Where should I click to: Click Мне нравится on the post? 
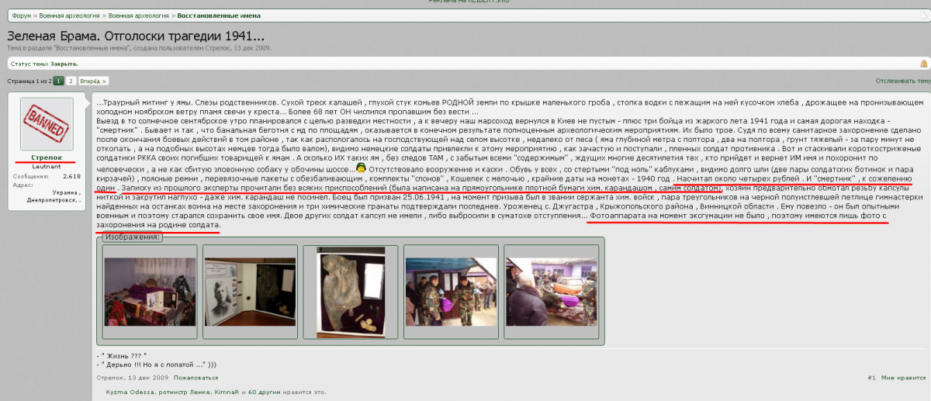(904, 378)
